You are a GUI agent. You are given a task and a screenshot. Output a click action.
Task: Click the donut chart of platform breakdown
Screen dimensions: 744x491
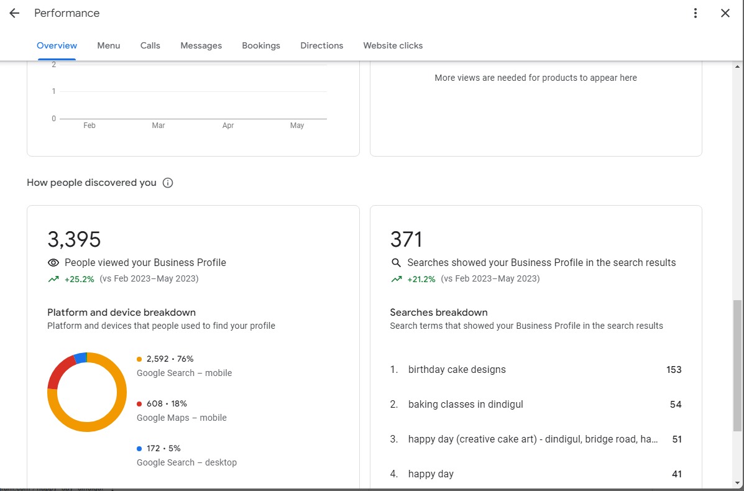coord(87,392)
